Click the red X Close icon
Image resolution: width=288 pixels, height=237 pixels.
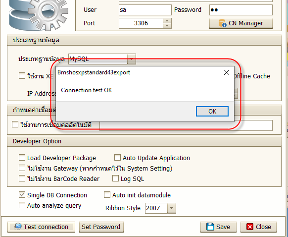pyautogui.click(x=250, y=227)
